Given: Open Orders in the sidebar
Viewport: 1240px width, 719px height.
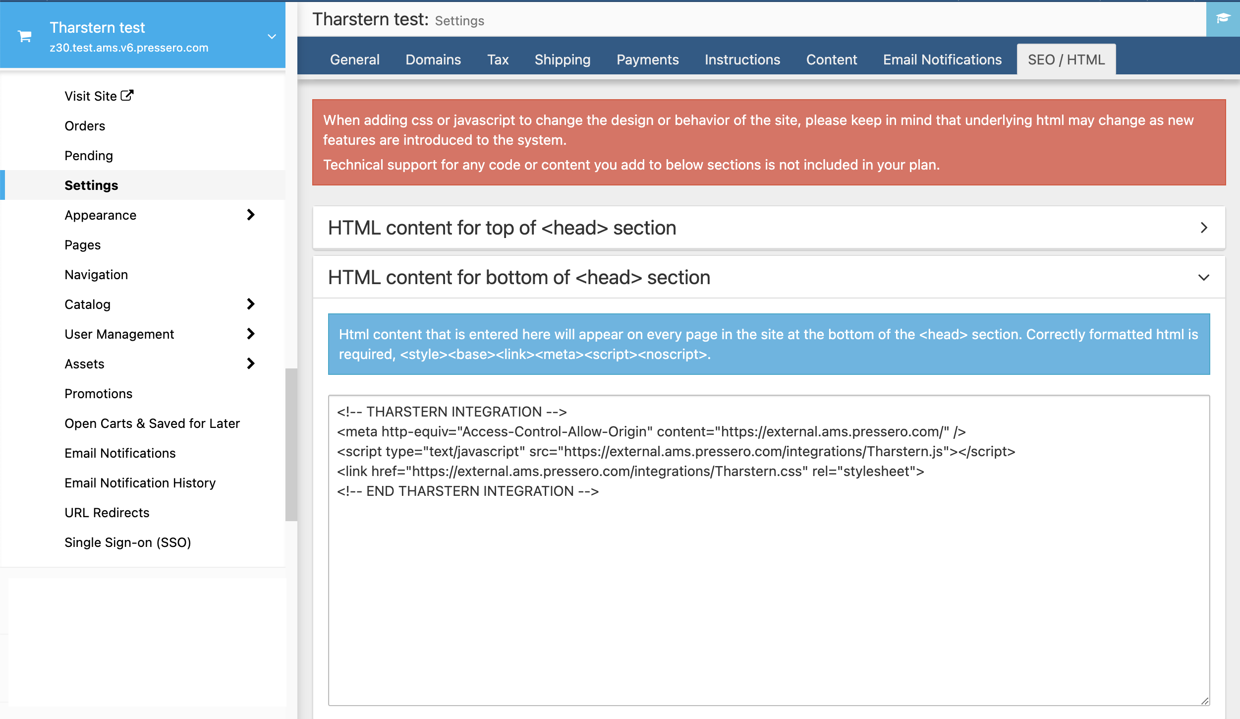Looking at the screenshot, I should click(85, 126).
